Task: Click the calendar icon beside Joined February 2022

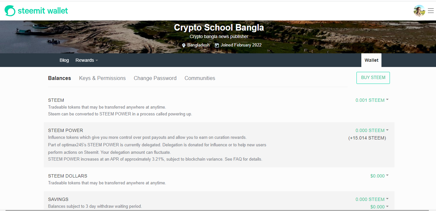Action: [217, 46]
